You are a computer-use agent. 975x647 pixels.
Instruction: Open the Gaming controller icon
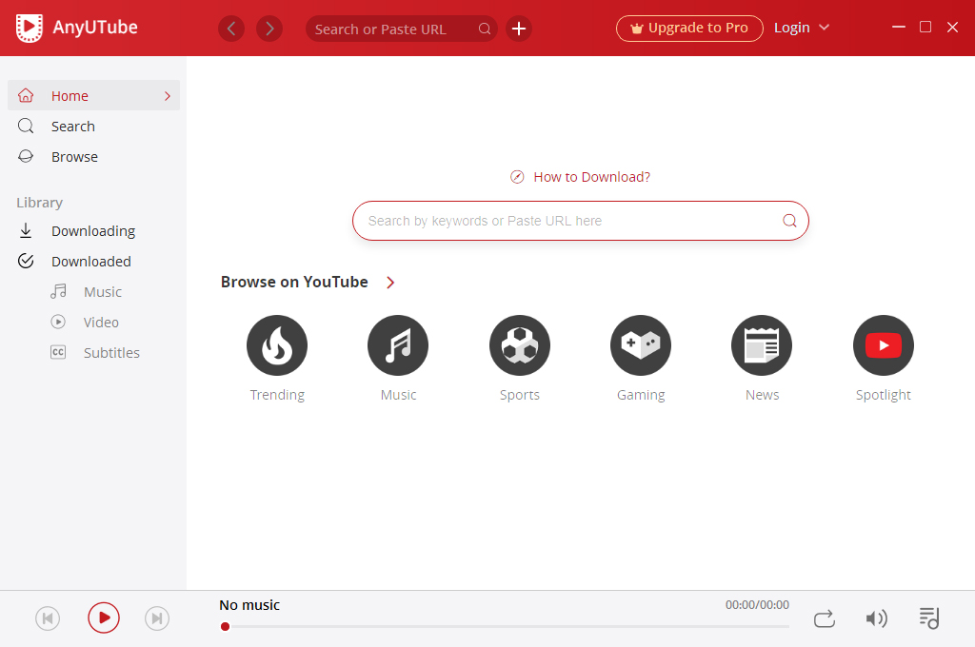click(641, 345)
